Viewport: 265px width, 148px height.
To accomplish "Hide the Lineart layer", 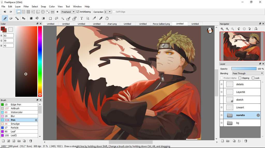I will pyautogui.click(x=222, y=108).
